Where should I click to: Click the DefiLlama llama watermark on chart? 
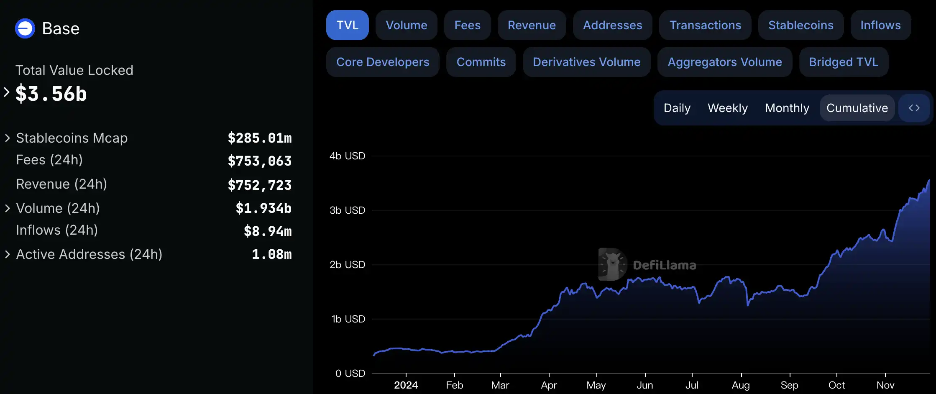613,264
